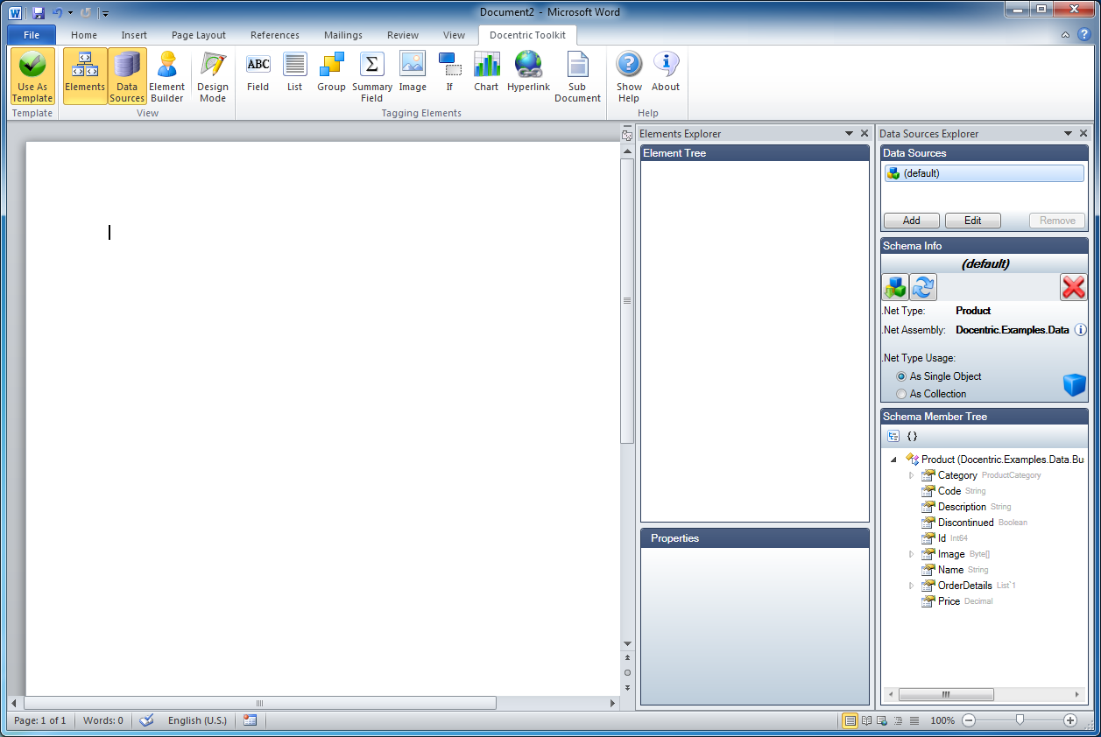This screenshot has height=737, width=1101.
Task: Switch to the Page Layout tab
Action: [x=199, y=35]
